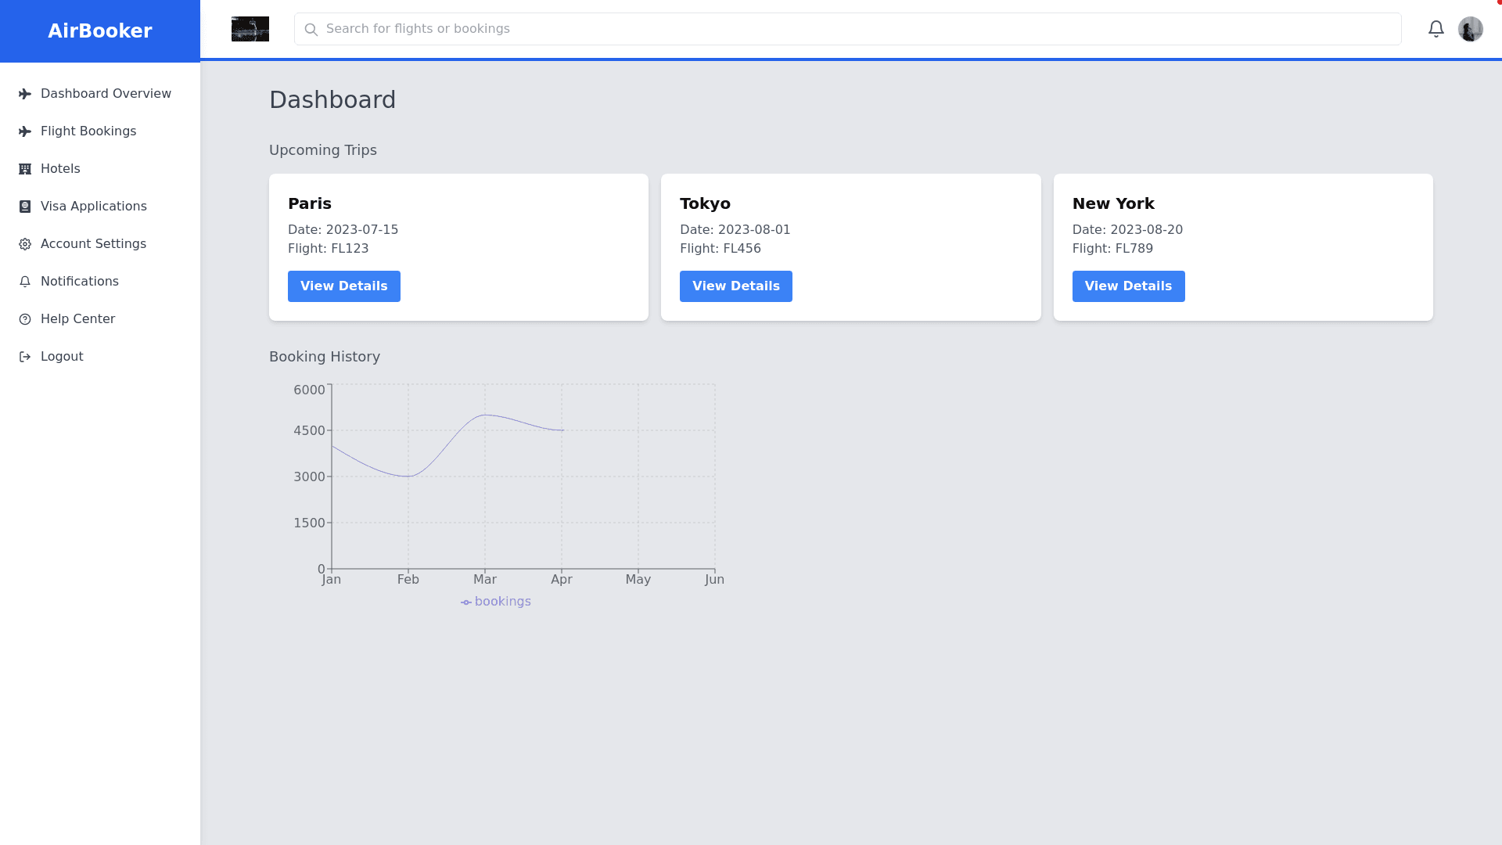The width and height of the screenshot is (1502, 845).
Task: Click the AirBooker logo title
Action: (100, 31)
